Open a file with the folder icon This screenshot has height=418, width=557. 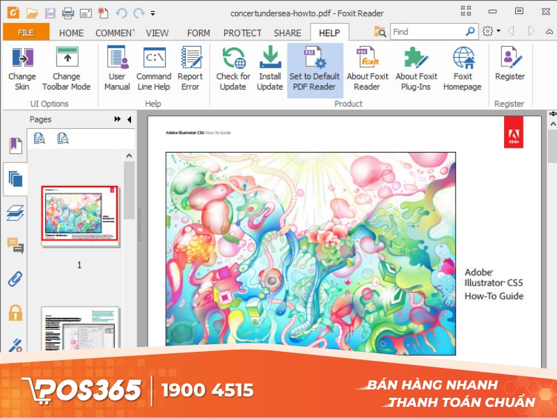coord(32,13)
